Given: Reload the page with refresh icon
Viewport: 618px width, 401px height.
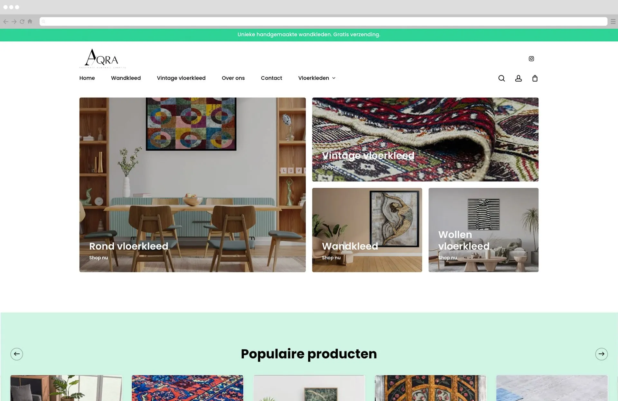Looking at the screenshot, I should [22, 22].
